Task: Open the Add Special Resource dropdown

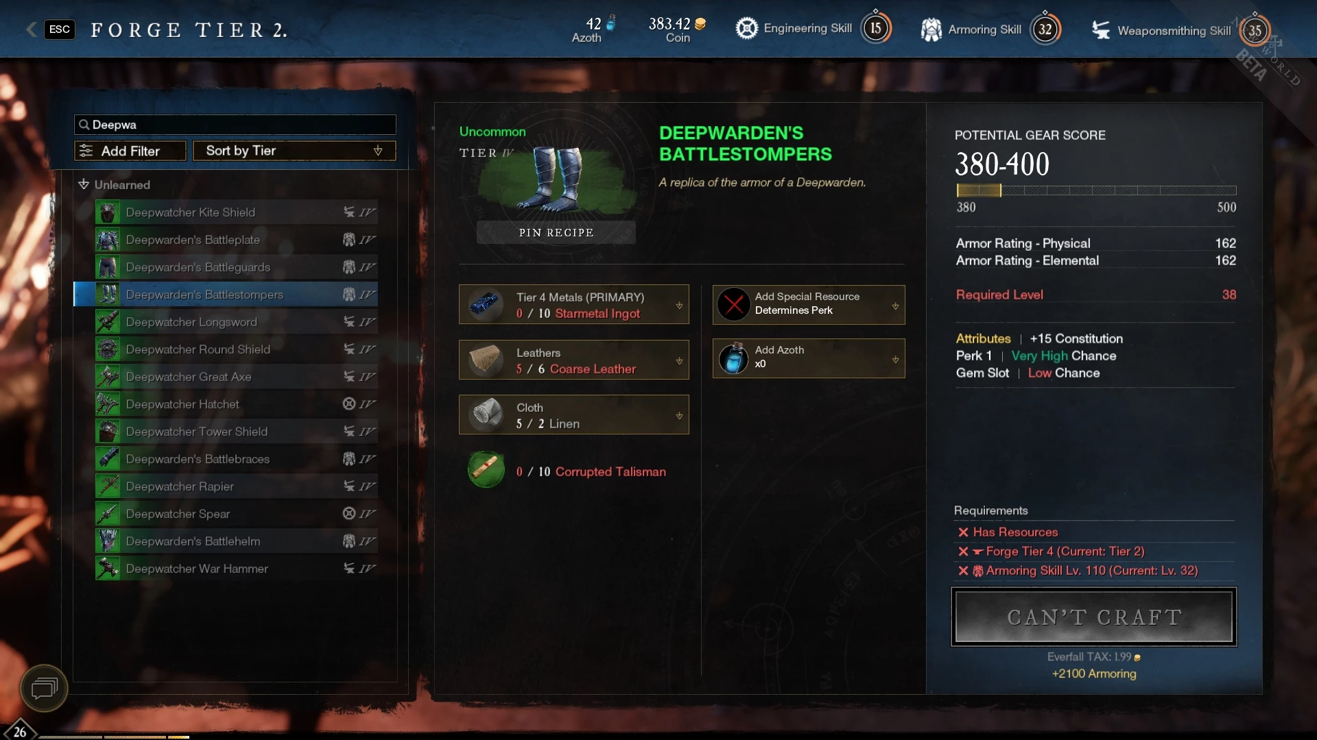Action: (895, 306)
